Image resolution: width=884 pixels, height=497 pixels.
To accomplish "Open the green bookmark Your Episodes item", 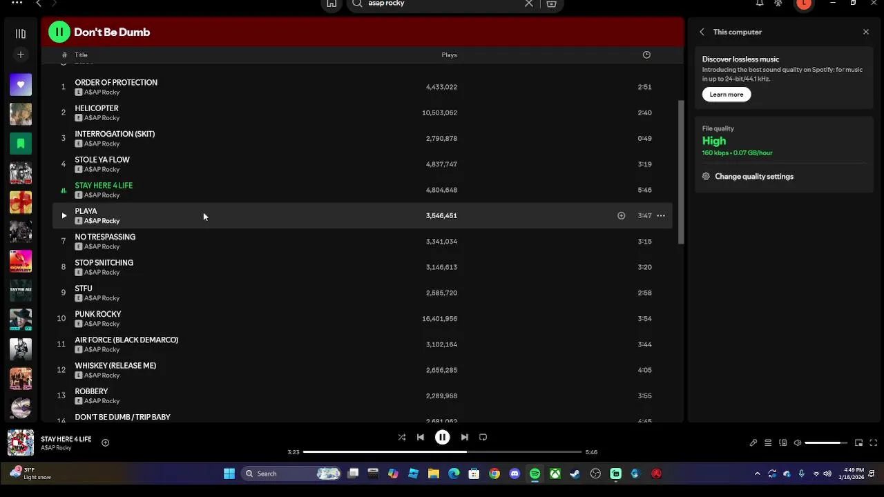I will (21, 144).
